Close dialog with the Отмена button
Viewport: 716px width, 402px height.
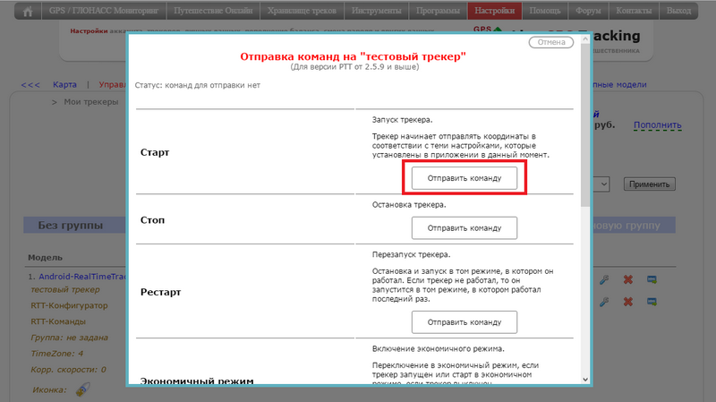(551, 43)
